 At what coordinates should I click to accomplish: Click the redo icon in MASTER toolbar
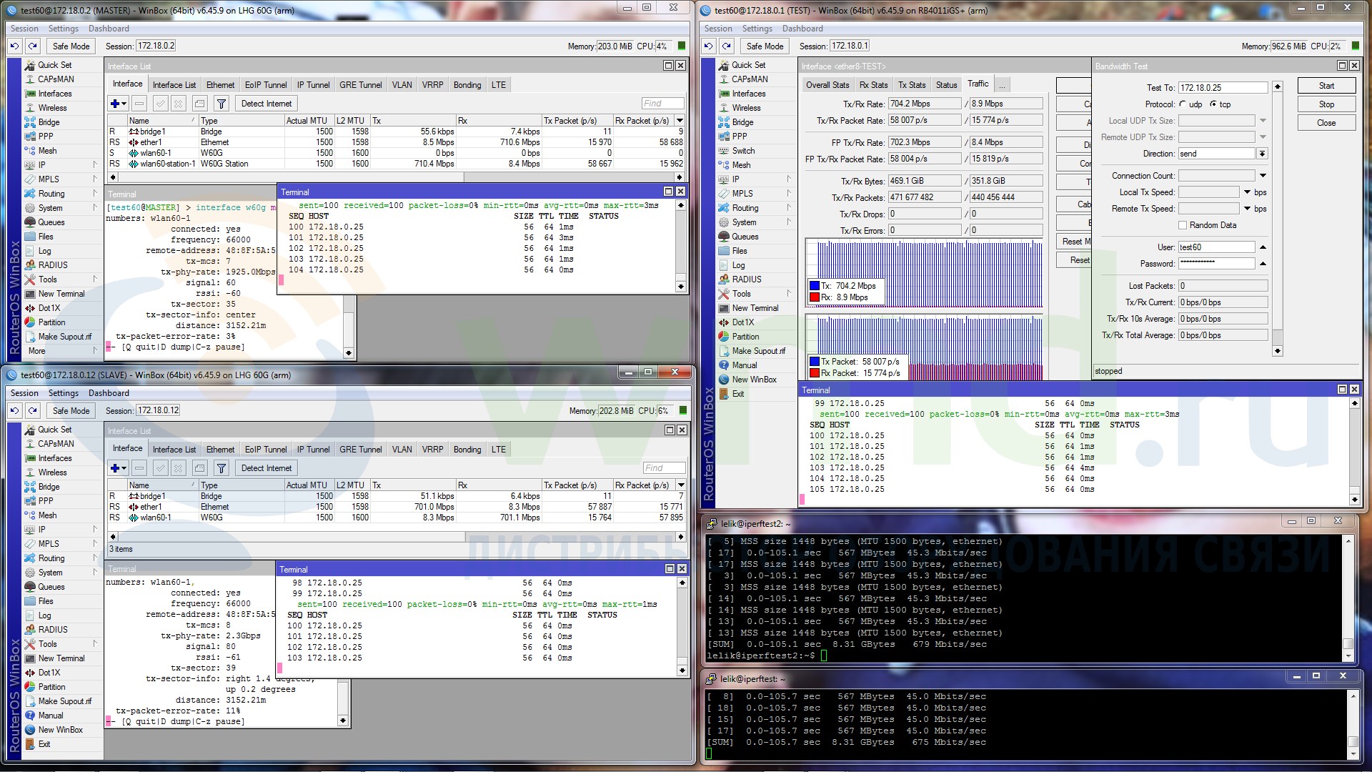point(33,46)
